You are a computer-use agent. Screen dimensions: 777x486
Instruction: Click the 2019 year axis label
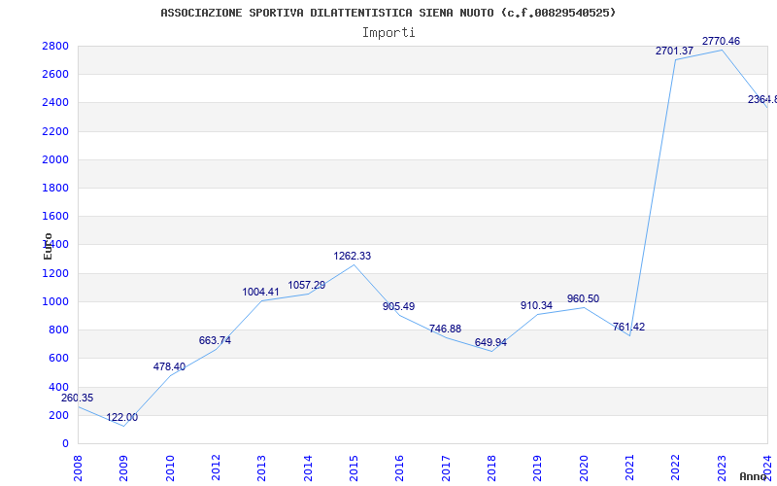point(538,469)
